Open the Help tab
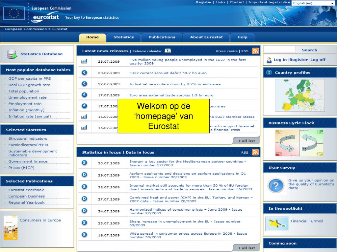 tap(243, 37)
